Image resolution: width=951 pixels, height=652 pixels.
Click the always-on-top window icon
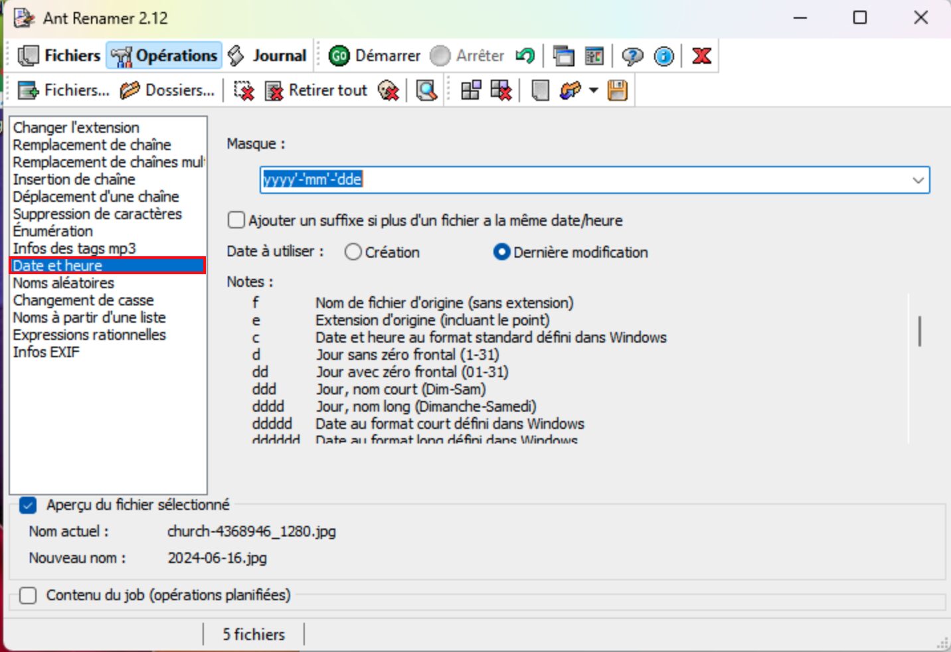563,56
